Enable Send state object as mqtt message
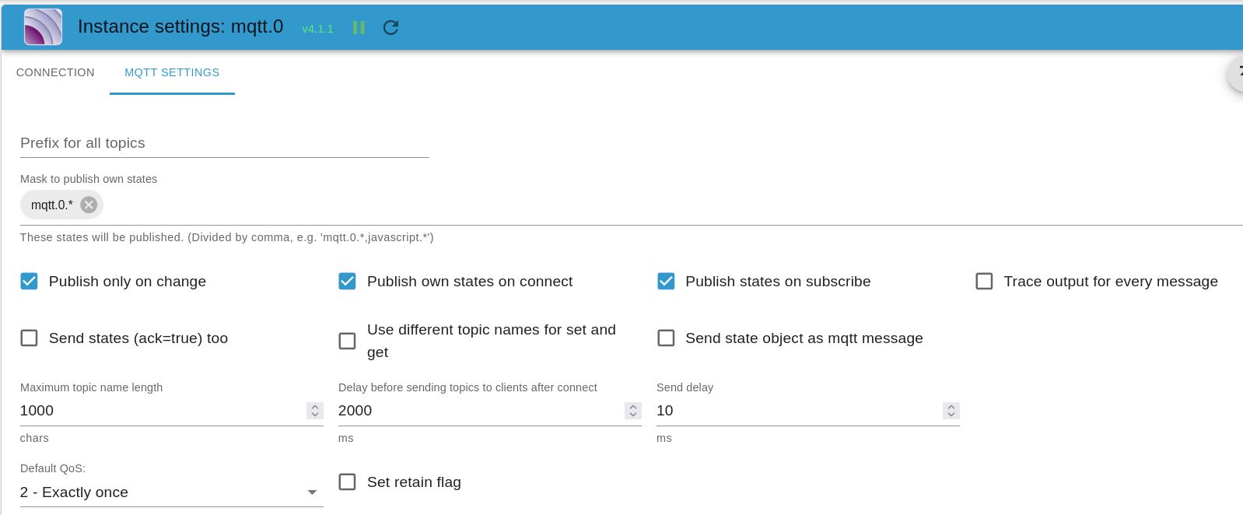This screenshot has height=515, width=1243. (666, 338)
